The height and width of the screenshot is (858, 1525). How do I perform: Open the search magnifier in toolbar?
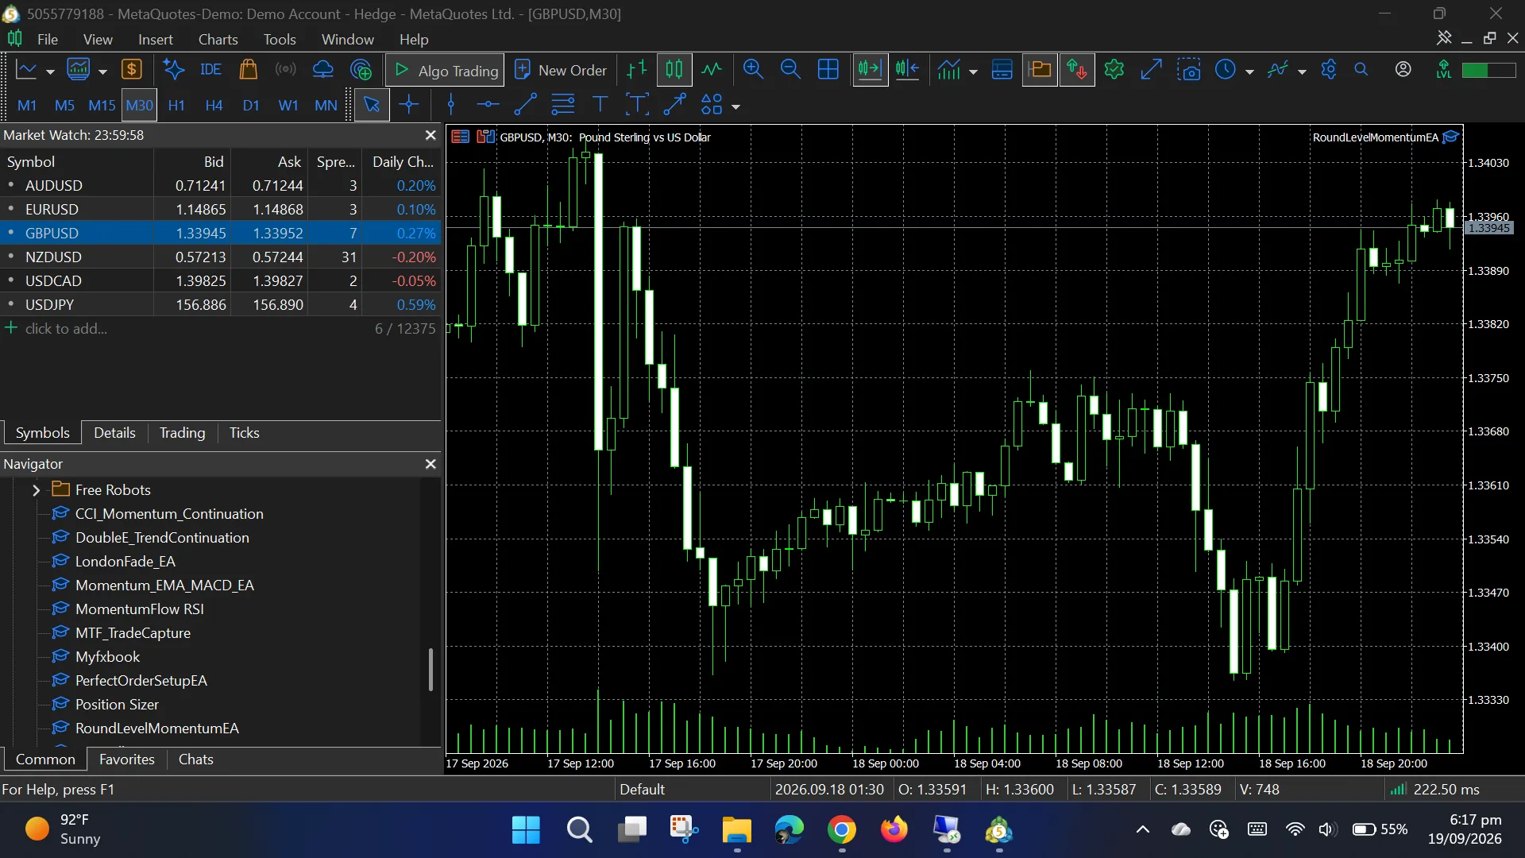point(1361,70)
